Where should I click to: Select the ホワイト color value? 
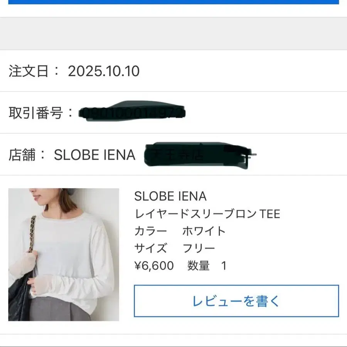point(204,231)
